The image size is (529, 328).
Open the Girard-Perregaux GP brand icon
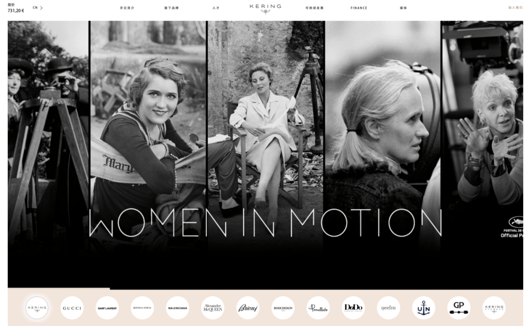tap(459, 308)
